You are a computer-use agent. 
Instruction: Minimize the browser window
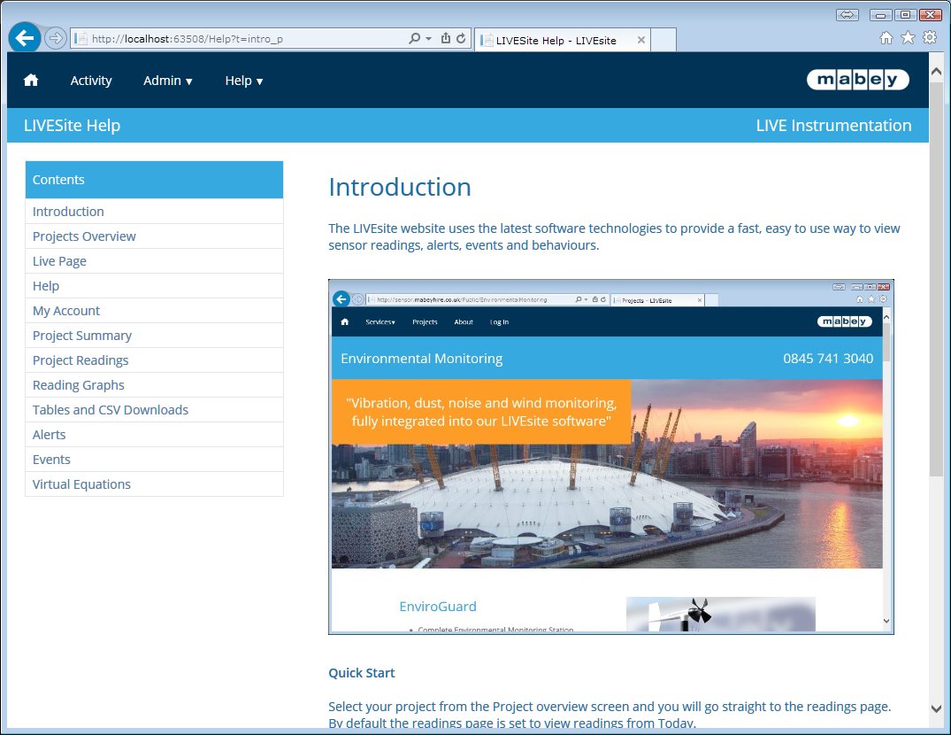[880, 15]
